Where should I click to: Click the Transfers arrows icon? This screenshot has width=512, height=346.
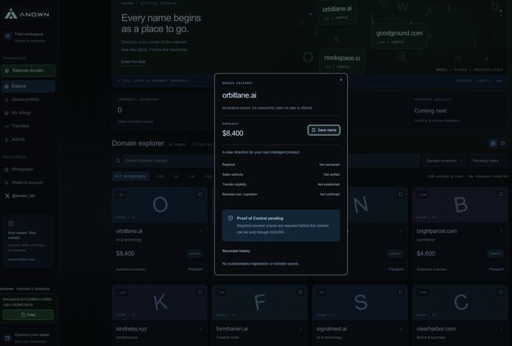click(7, 126)
